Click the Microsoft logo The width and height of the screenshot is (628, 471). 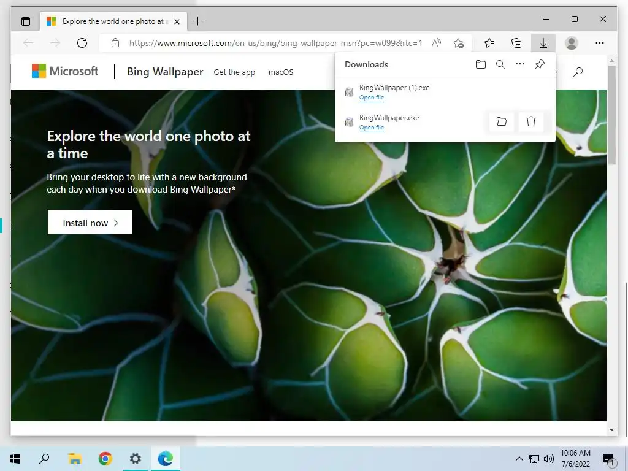(65, 71)
